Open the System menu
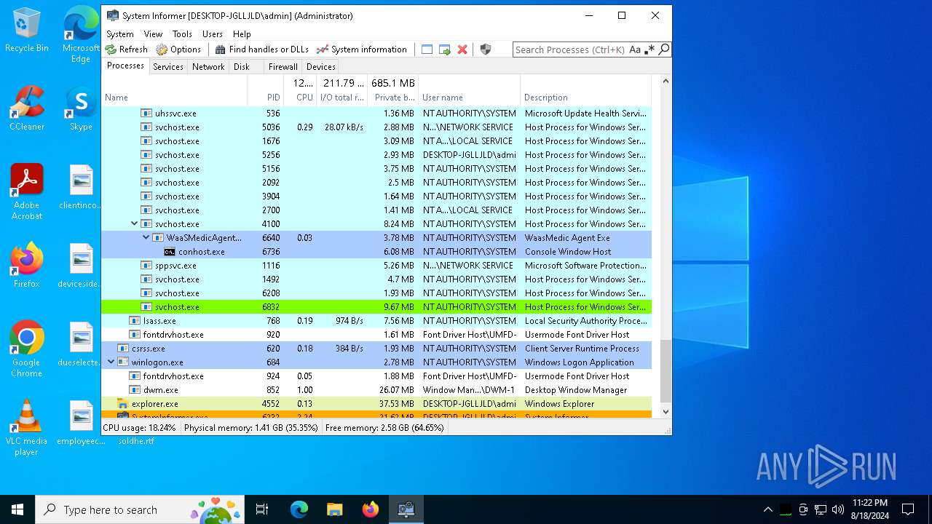 point(120,34)
